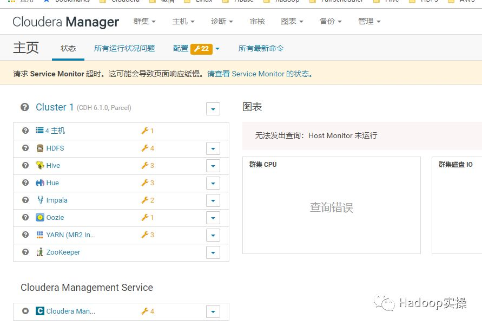Image resolution: width=482 pixels, height=325 pixels.
Task: Switch to 所有最新命令 tab
Action: pos(261,48)
